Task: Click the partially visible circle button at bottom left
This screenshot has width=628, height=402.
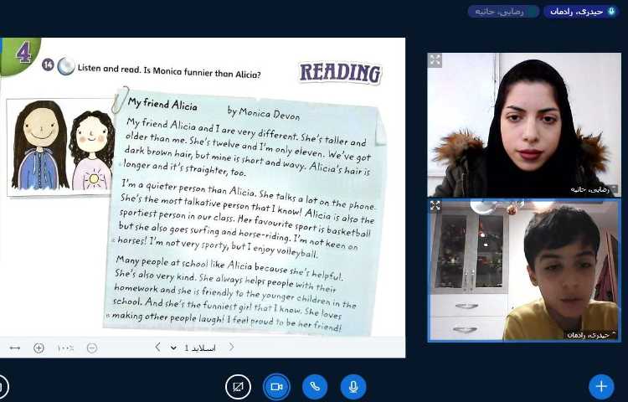Action: (3, 386)
